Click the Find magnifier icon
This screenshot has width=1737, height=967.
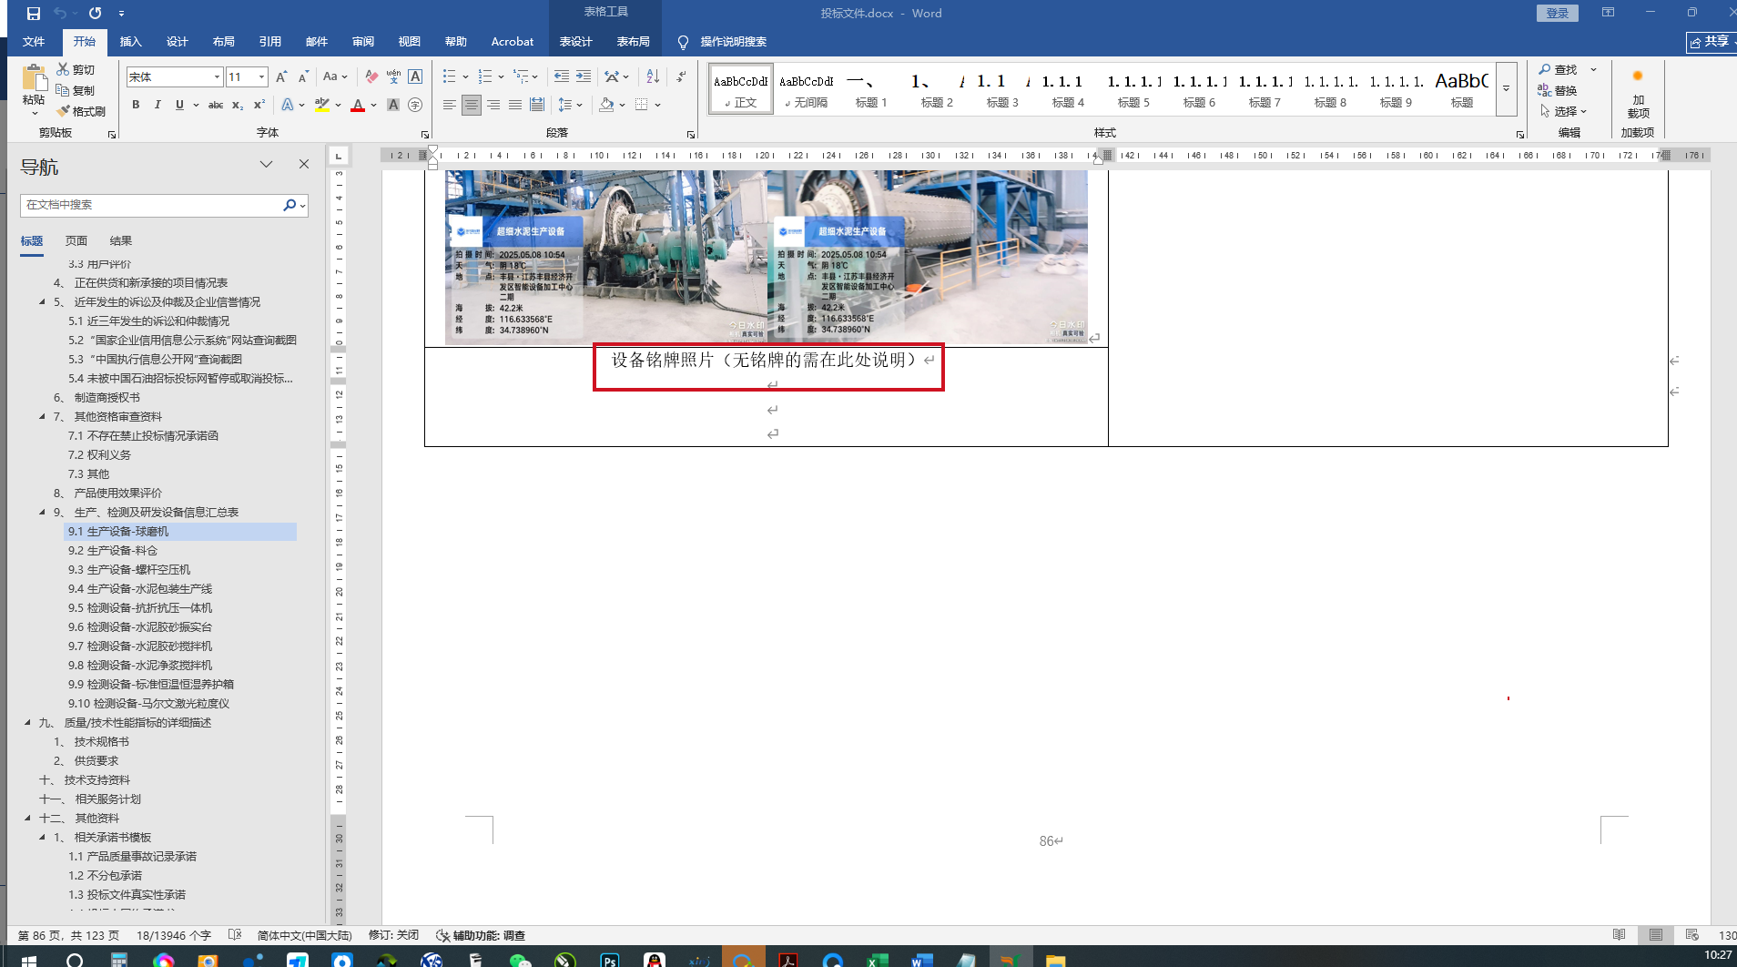click(1545, 69)
